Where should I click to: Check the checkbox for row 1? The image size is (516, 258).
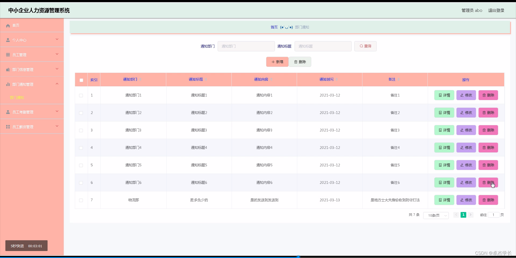[x=81, y=95]
